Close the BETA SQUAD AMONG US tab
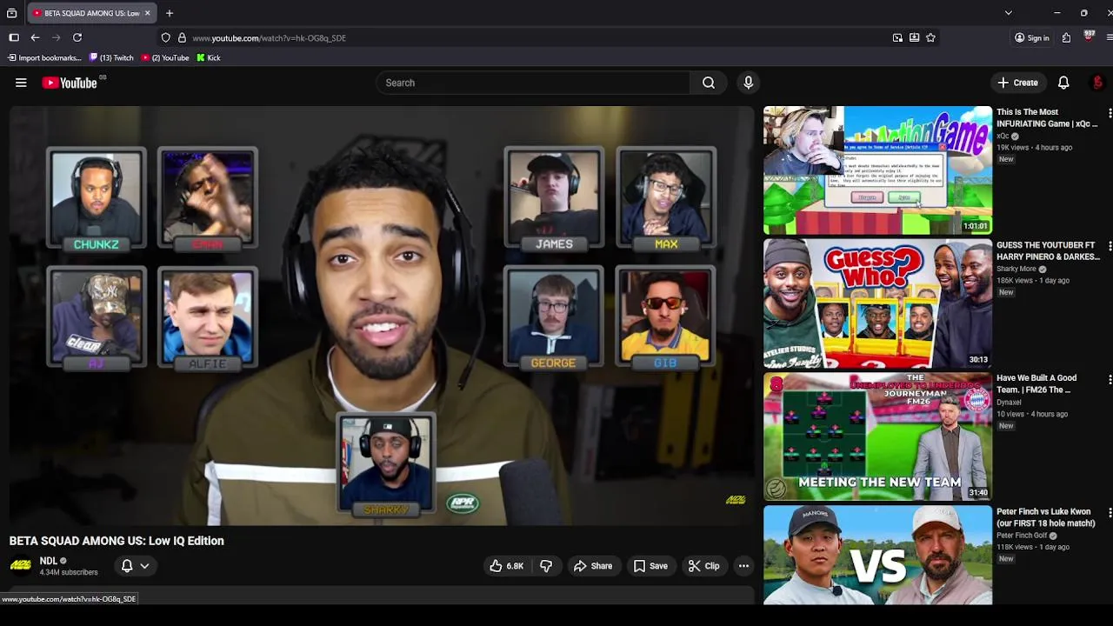Screen dimensions: 1113x626 click(147, 13)
